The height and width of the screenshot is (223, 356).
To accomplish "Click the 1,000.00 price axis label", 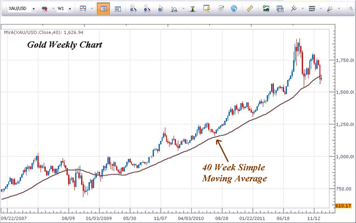I will (x=345, y=156).
